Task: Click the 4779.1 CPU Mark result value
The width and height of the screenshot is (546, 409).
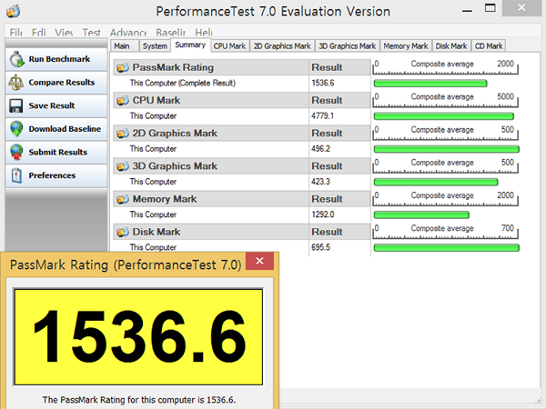Action: 322,115
